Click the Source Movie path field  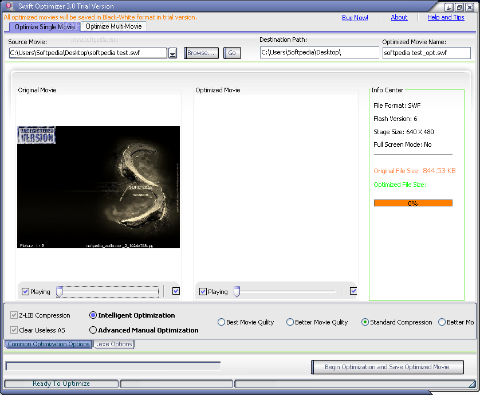click(88, 53)
